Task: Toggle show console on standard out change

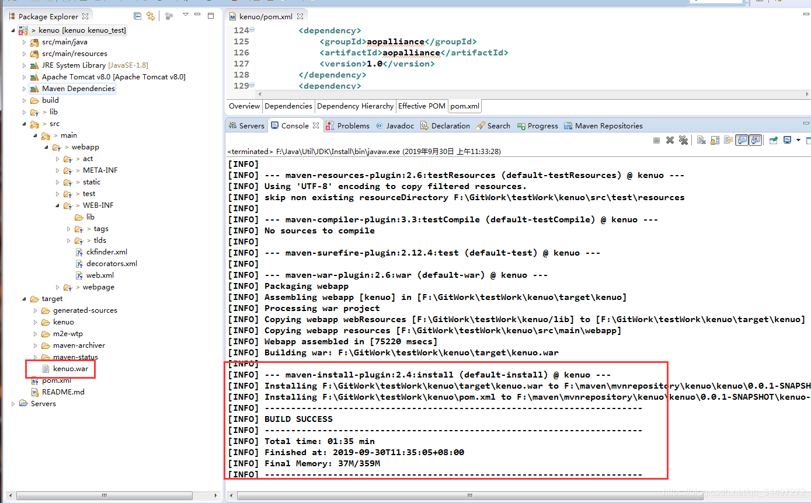Action: tap(742, 140)
